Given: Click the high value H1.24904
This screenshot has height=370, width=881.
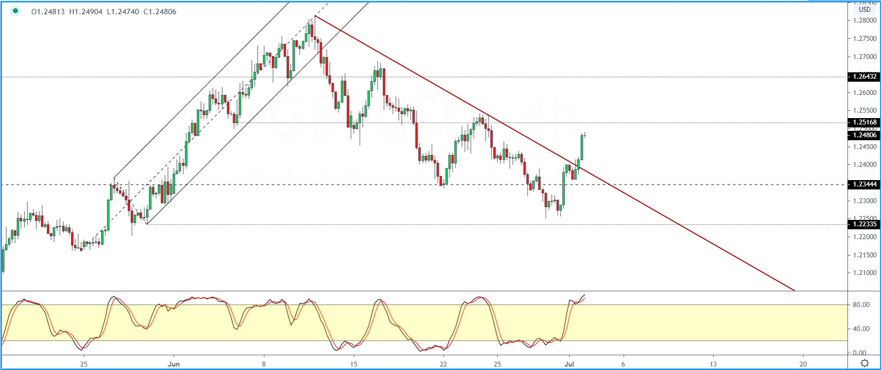Looking at the screenshot, I should [86, 11].
